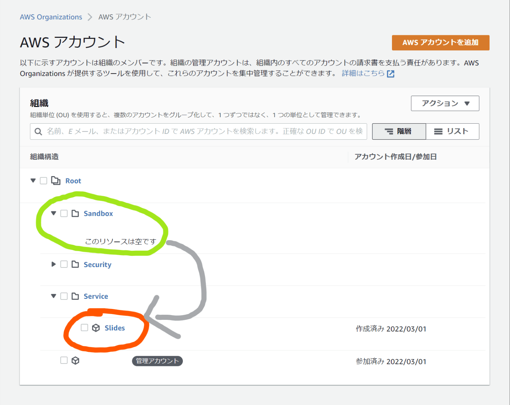Click the Service folder icon
Screen dimensions: 510x405
75,296
